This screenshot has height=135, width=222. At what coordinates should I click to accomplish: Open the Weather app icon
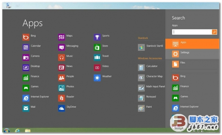(x=97, y=78)
